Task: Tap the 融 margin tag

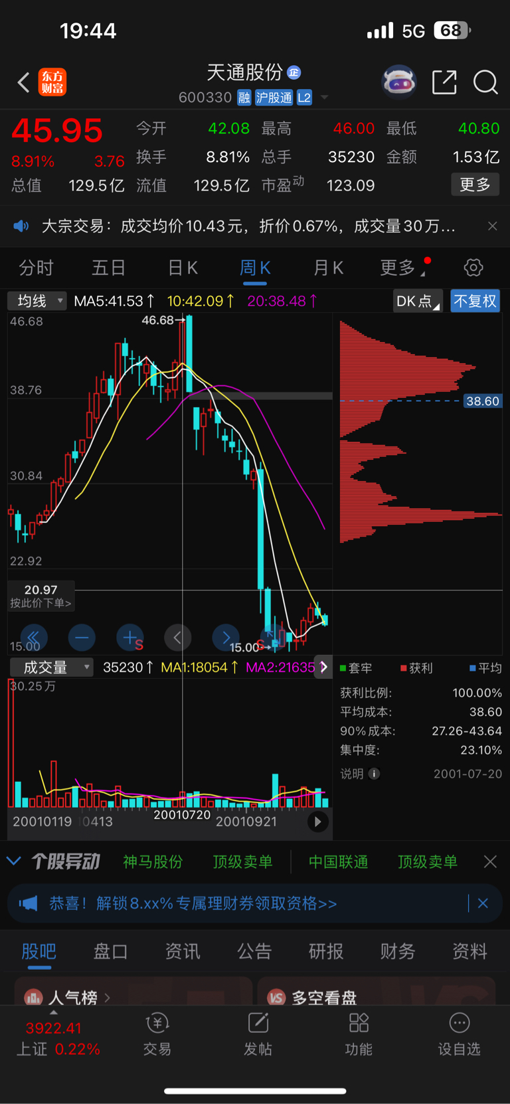Action: [244, 98]
